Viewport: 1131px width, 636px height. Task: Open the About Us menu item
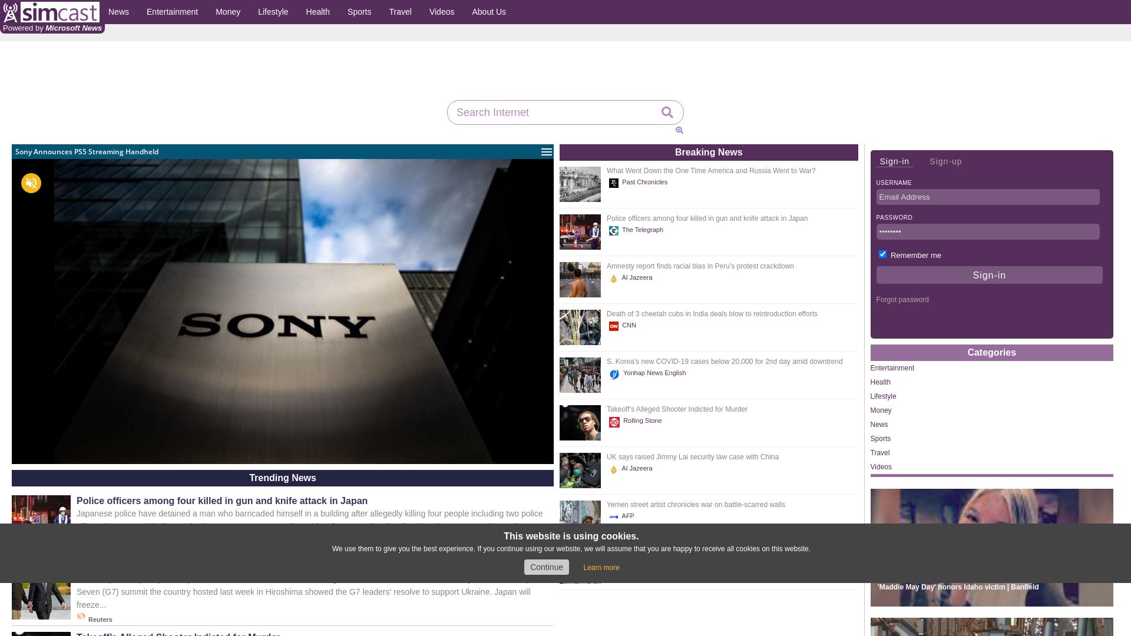click(x=489, y=12)
